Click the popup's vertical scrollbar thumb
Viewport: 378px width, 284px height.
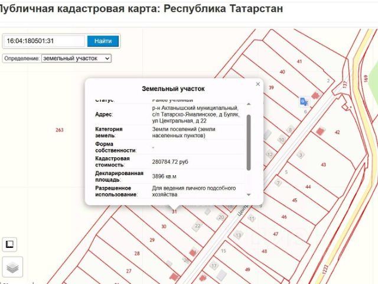249,143
